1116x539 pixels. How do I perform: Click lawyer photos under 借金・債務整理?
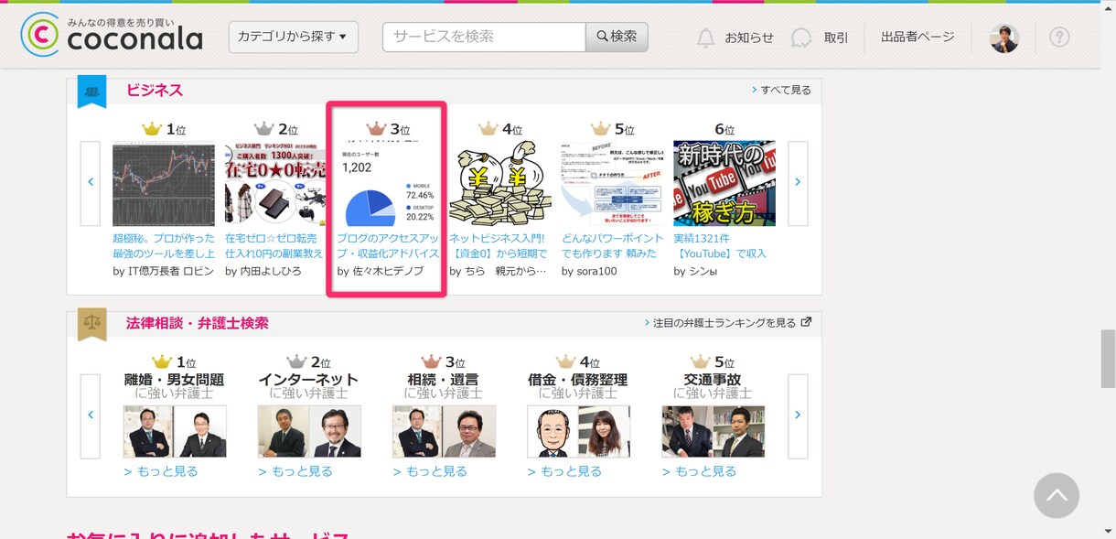click(x=578, y=431)
